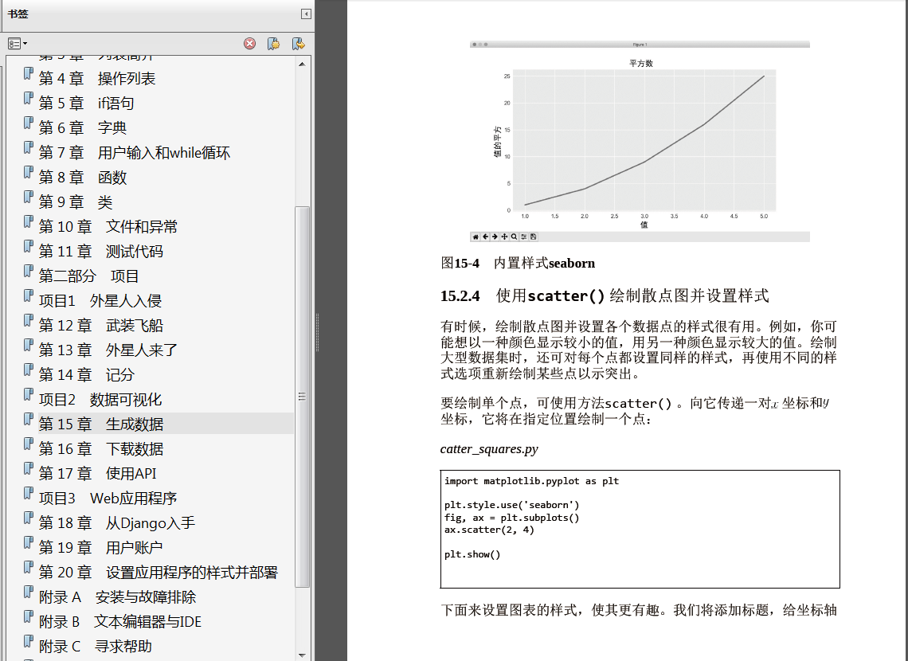Screen dimensions: 908x661
Task: Click the code line import matplotlib.pyplot as plt
Action: 531,481
